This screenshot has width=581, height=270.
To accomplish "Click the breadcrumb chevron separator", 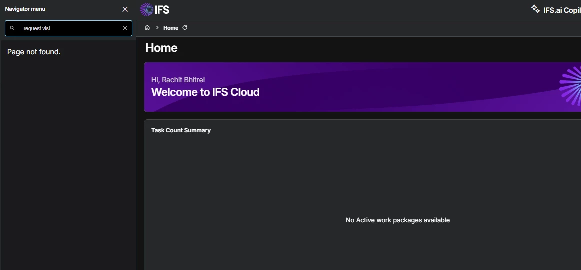I will click(x=157, y=28).
